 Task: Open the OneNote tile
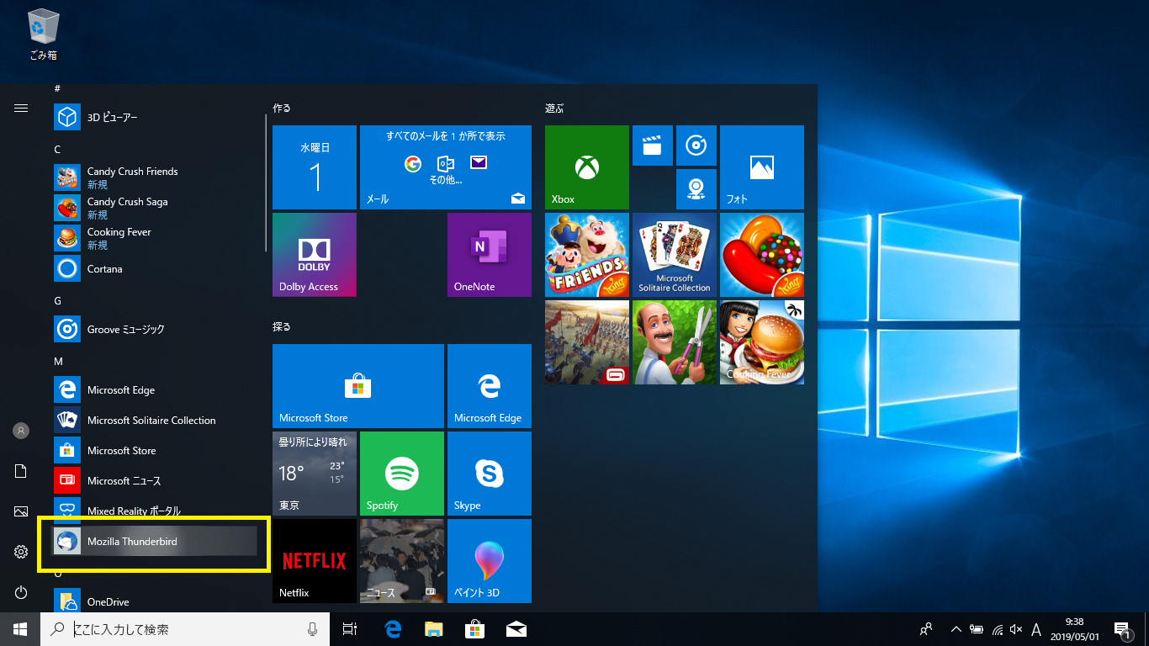point(490,255)
